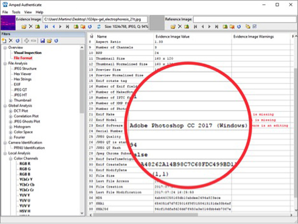The image size is (298, 224).
Task: Open the Help menu
Action: click(x=39, y=12)
